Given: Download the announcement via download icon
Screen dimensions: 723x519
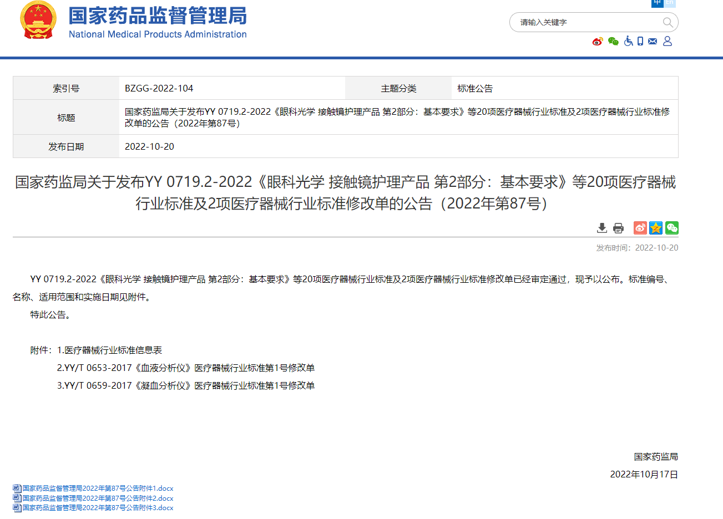Looking at the screenshot, I should pyautogui.click(x=602, y=228).
